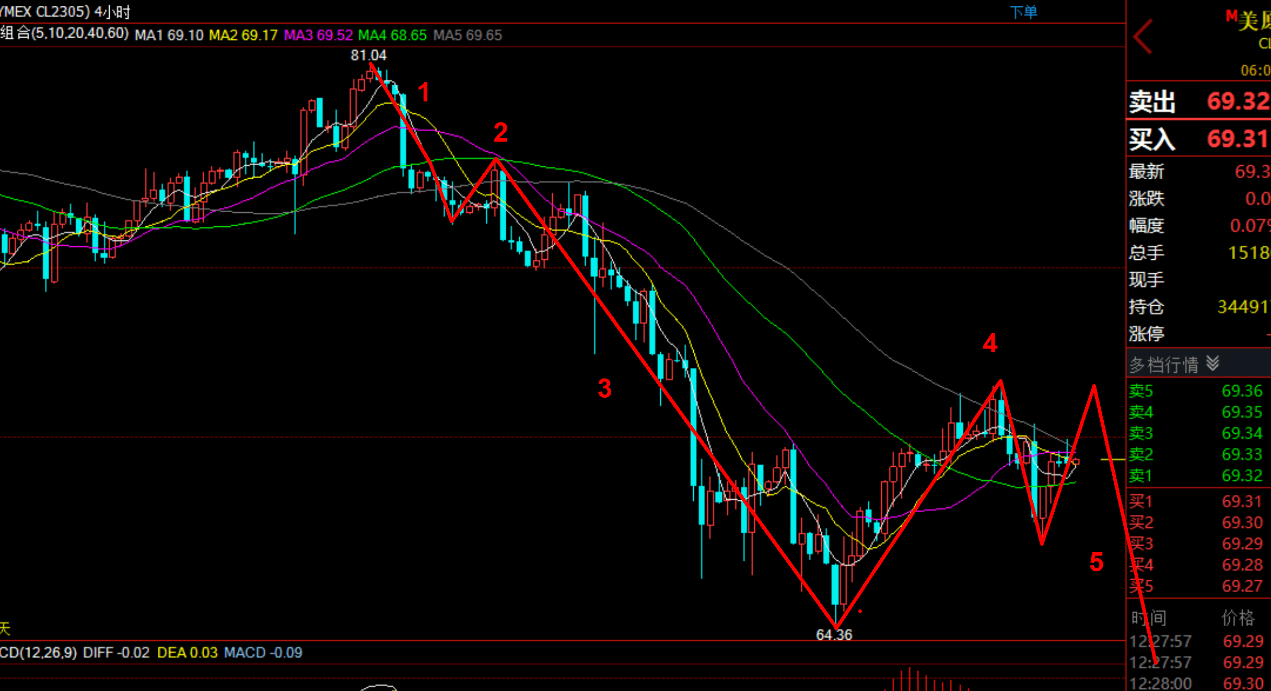Click the 4小时 timeframe label in chart title
This screenshot has height=691, width=1271.
pyautogui.click(x=112, y=11)
